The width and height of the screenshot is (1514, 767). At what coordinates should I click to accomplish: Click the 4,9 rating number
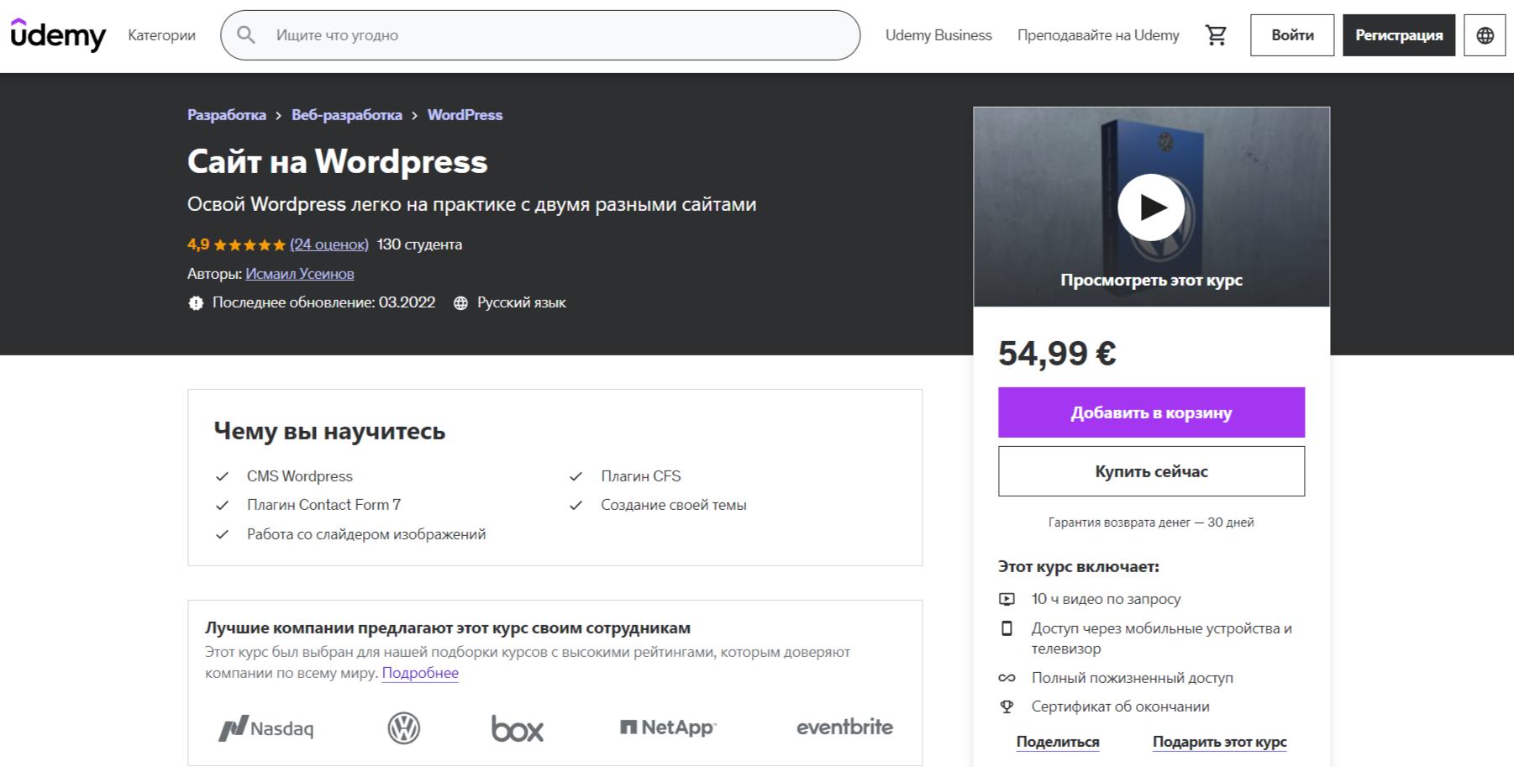tap(198, 244)
